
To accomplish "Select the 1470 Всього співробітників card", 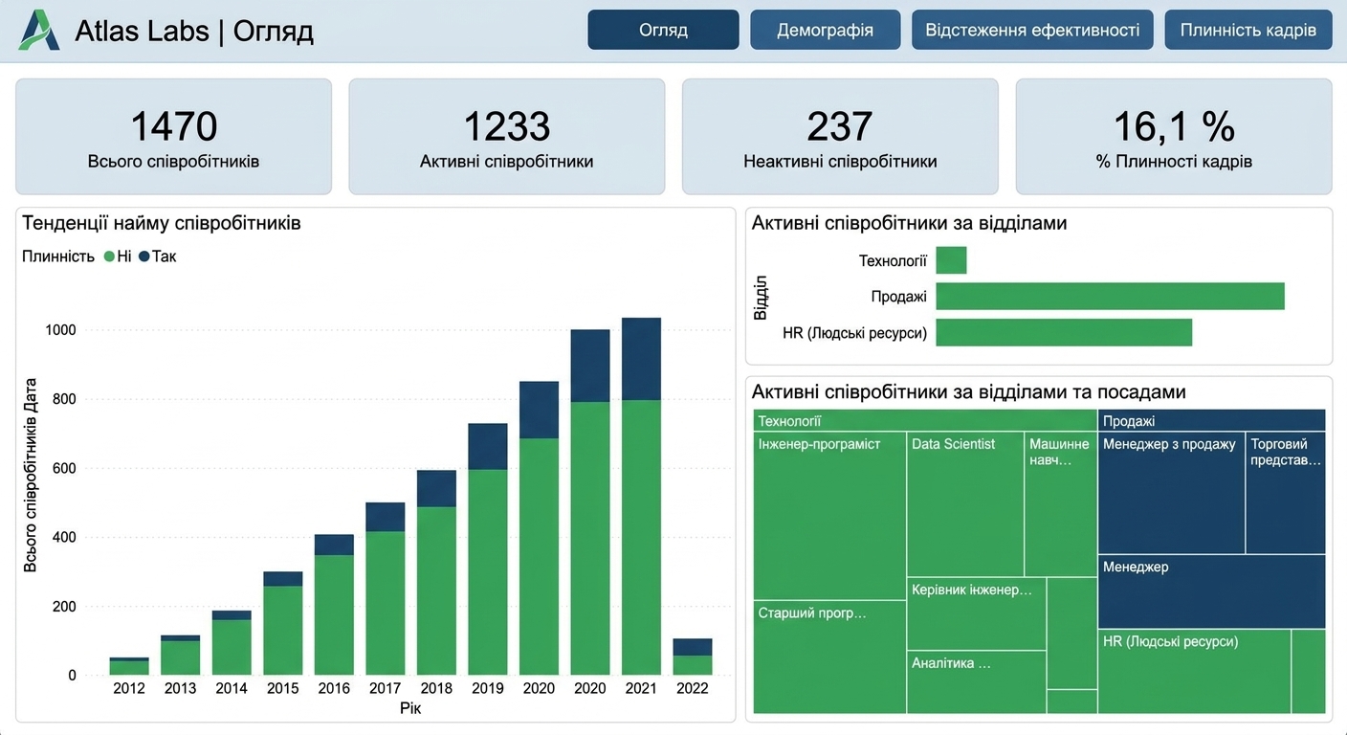I will coord(173,137).
